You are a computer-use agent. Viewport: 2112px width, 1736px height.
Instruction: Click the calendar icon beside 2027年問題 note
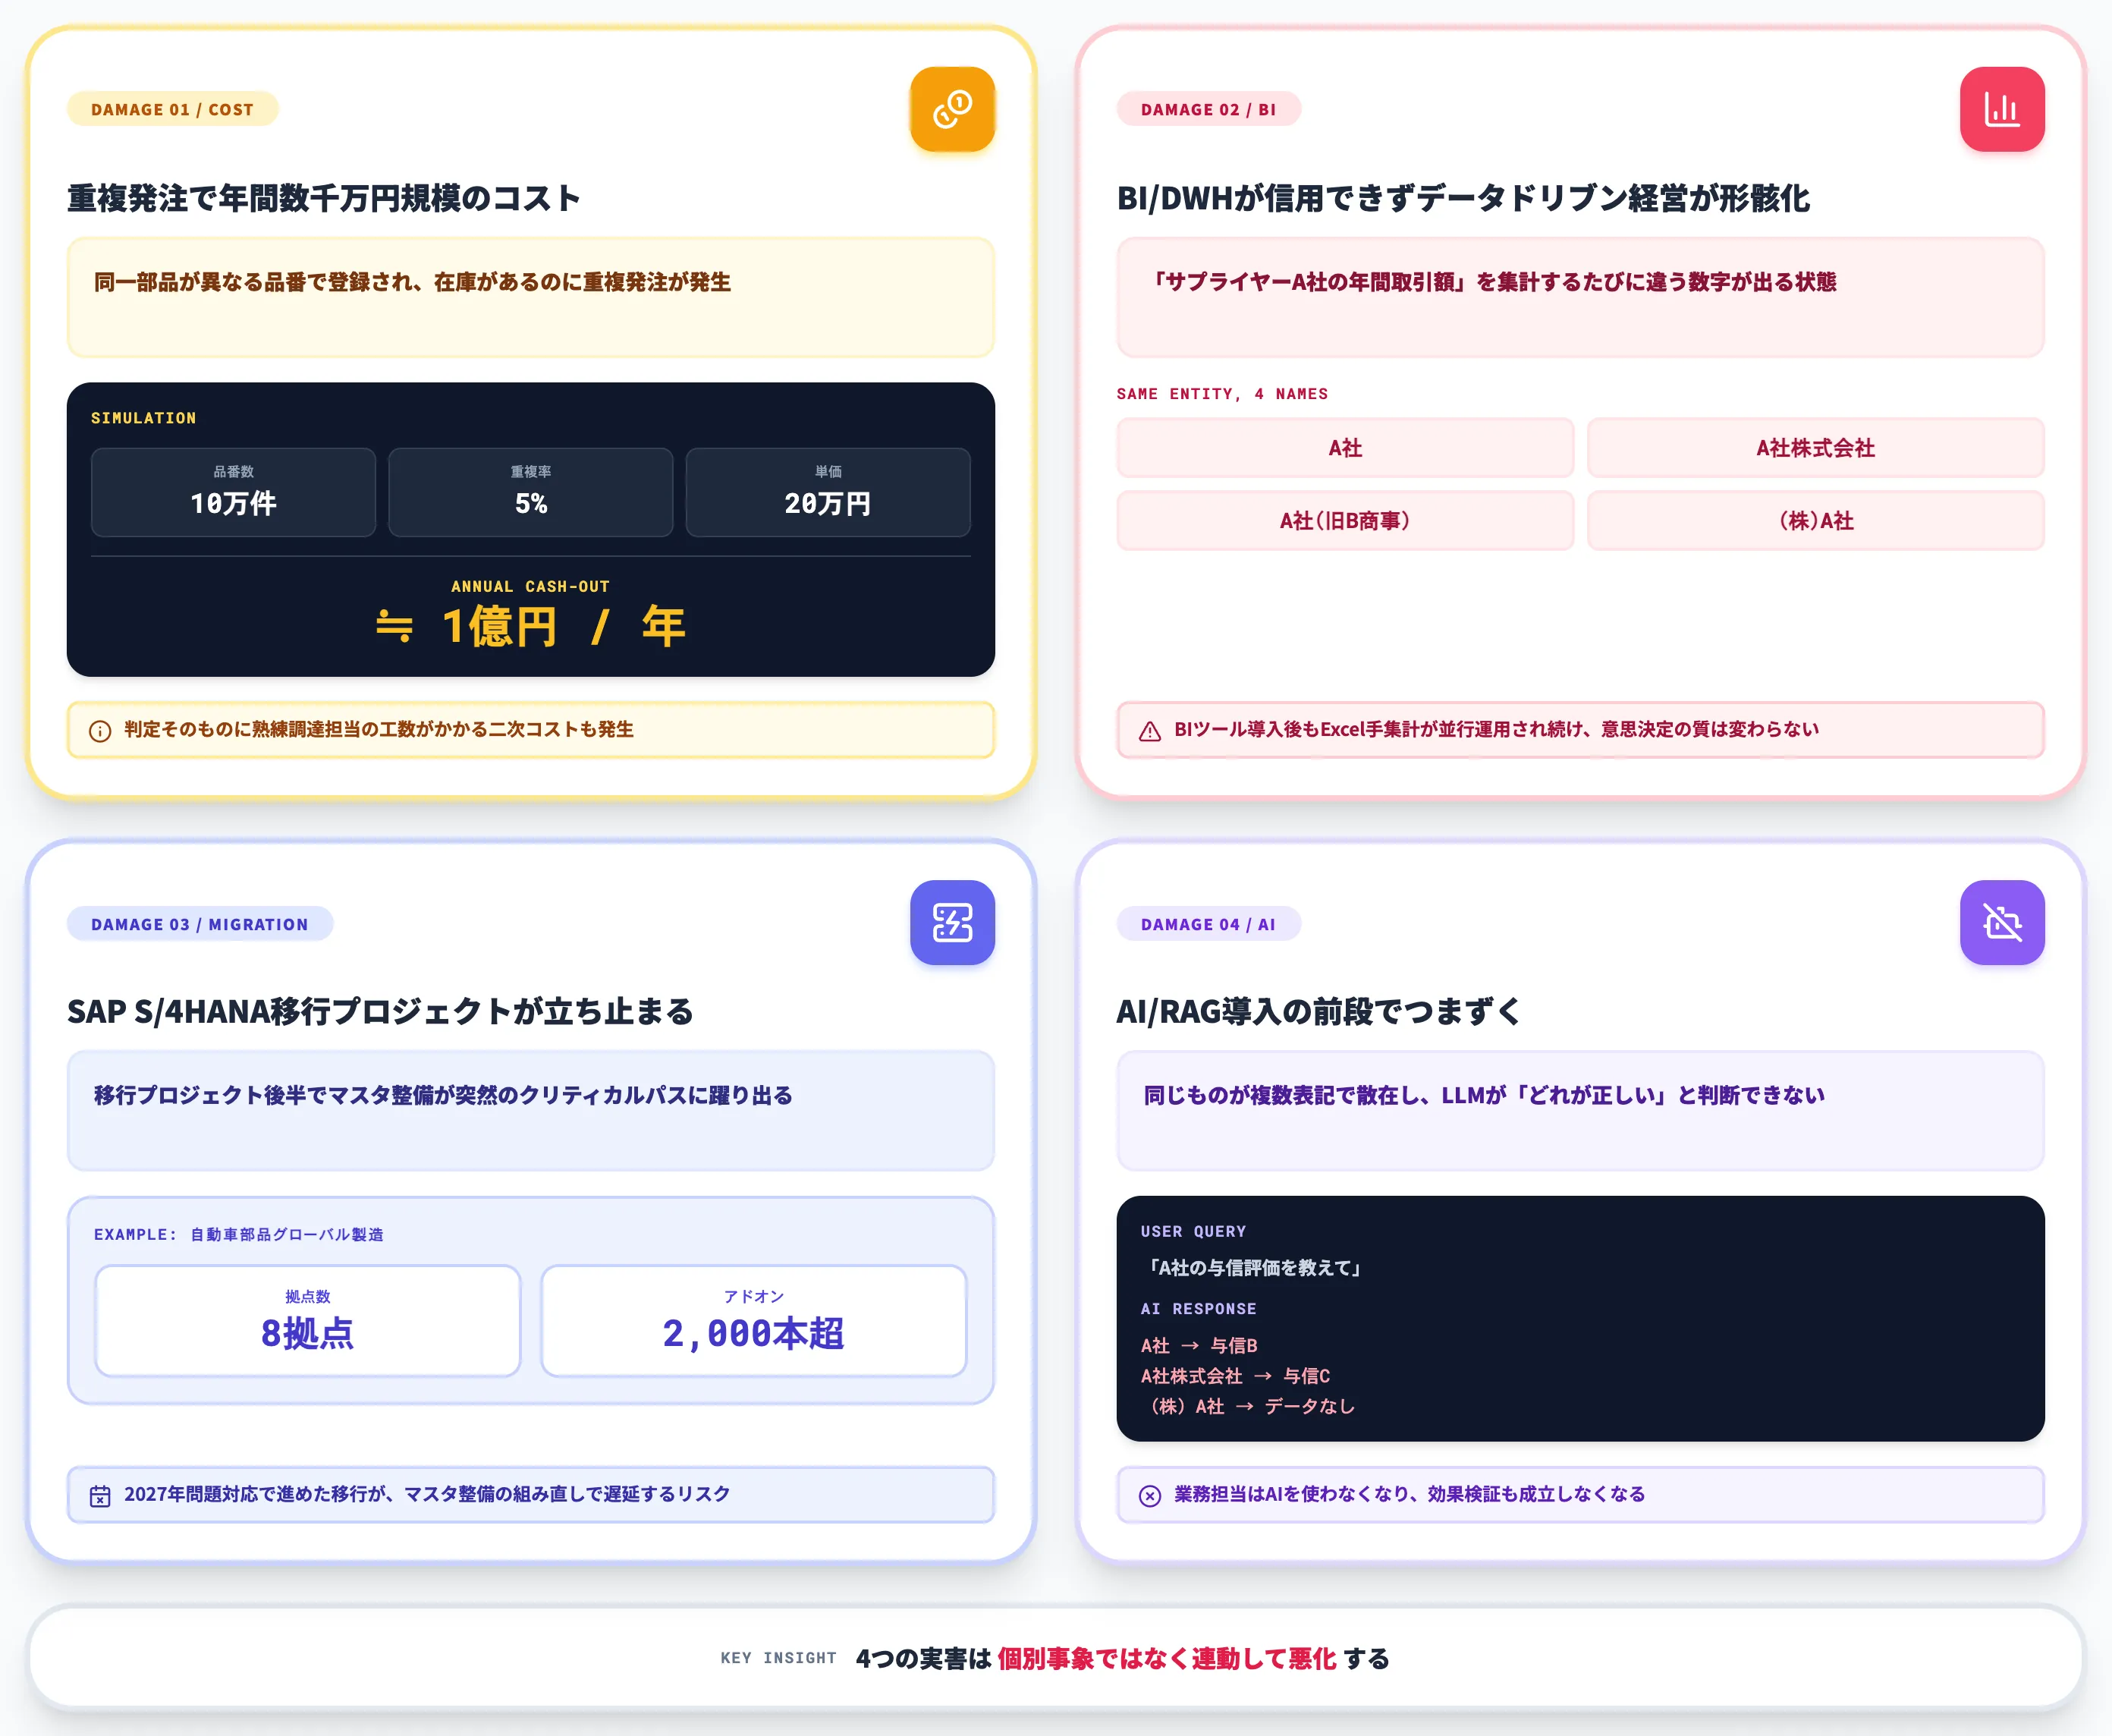(100, 1496)
